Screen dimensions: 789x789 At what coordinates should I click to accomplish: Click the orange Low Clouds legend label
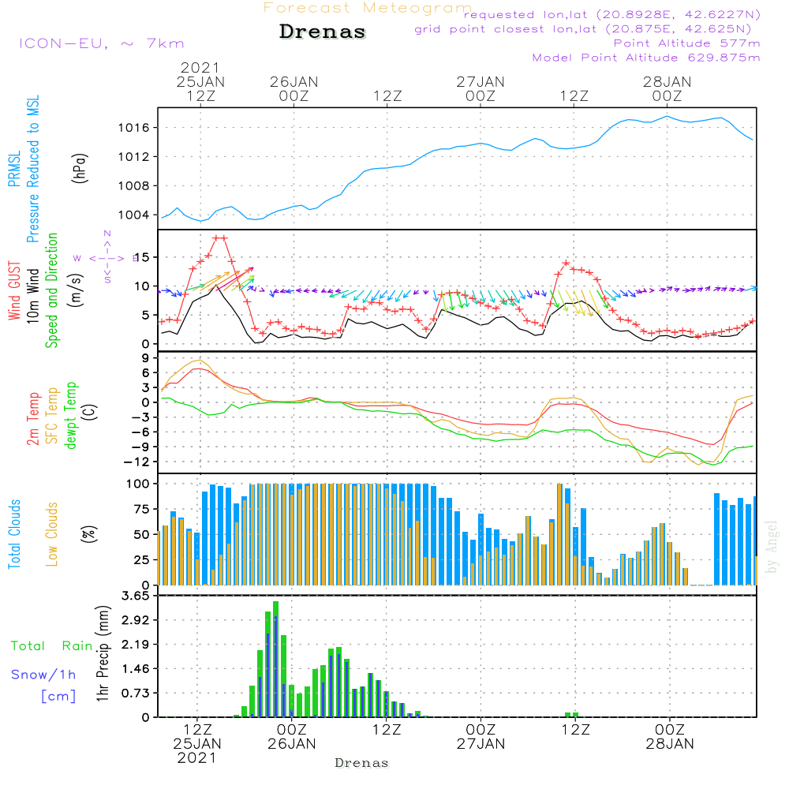click(x=52, y=534)
